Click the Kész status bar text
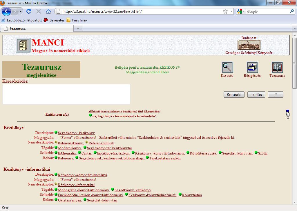 pyautogui.click(x=5, y=208)
